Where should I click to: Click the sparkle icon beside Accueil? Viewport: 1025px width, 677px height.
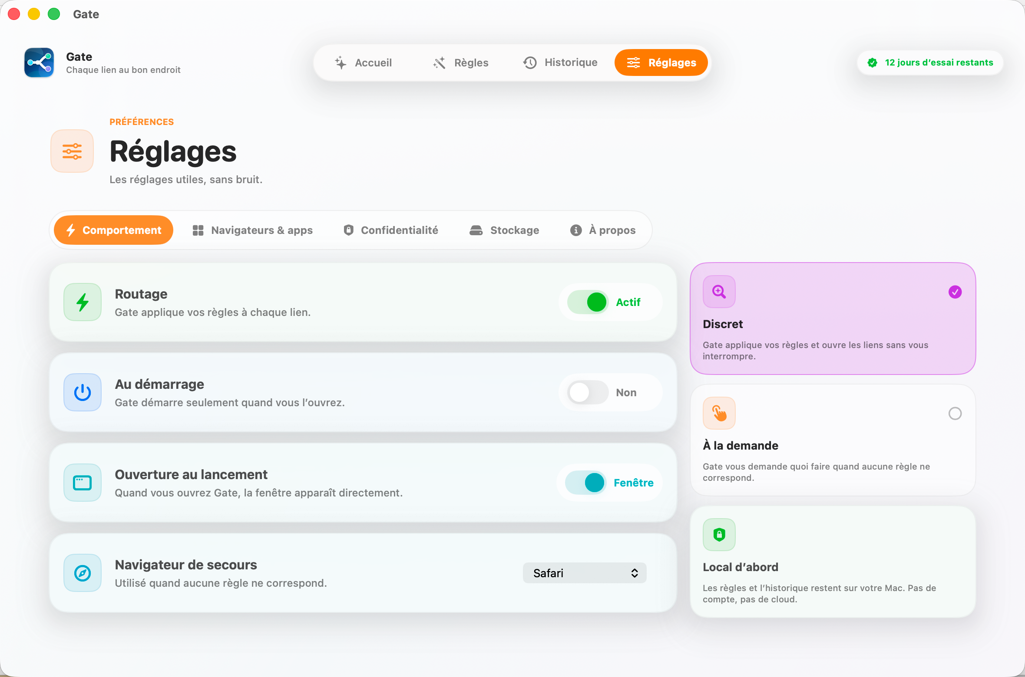(341, 62)
